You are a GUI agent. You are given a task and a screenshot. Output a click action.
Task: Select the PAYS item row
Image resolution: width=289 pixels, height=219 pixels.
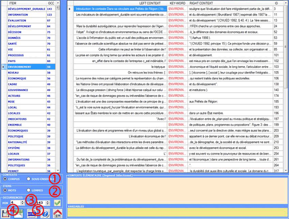point(31,61)
